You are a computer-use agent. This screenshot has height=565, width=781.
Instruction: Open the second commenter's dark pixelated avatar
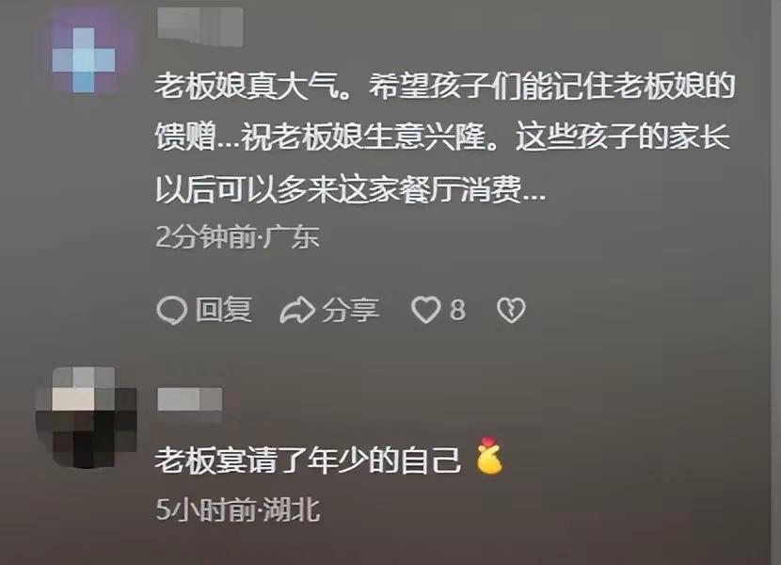tap(86, 417)
